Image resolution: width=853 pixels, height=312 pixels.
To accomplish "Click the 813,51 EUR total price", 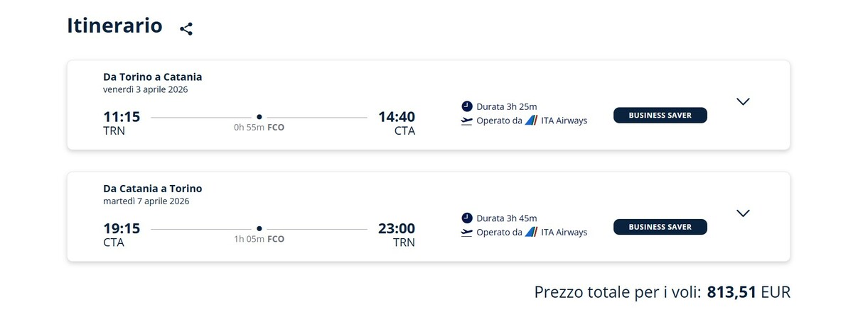I will 749,291.
